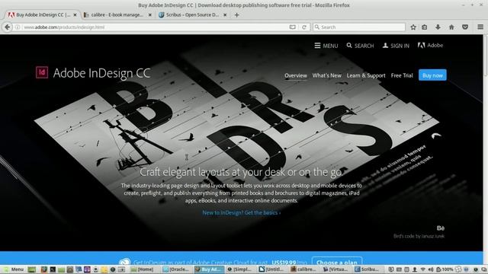The width and height of the screenshot is (488, 274).
Task: Open the system Menu on the taskbar
Action: point(14,269)
